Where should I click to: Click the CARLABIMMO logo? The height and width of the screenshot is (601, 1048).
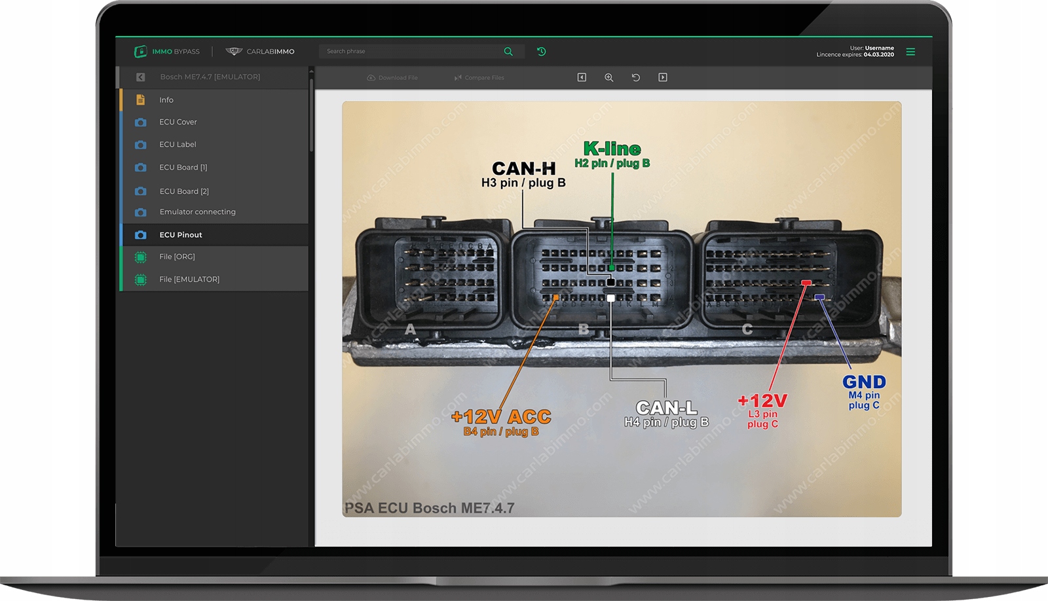click(x=260, y=51)
